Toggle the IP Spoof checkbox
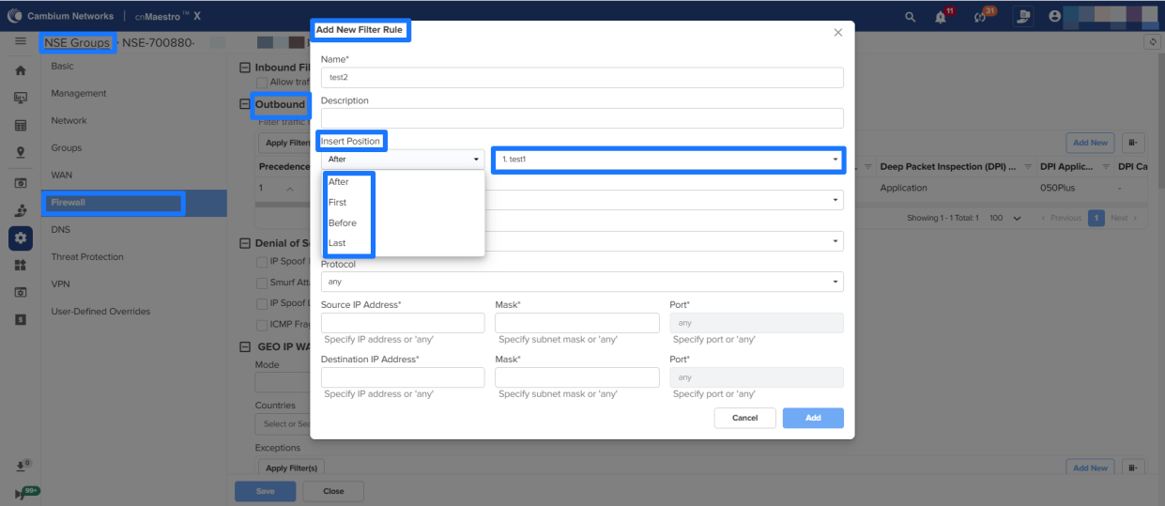Screen dimensions: 1165x506 [262, 262]
